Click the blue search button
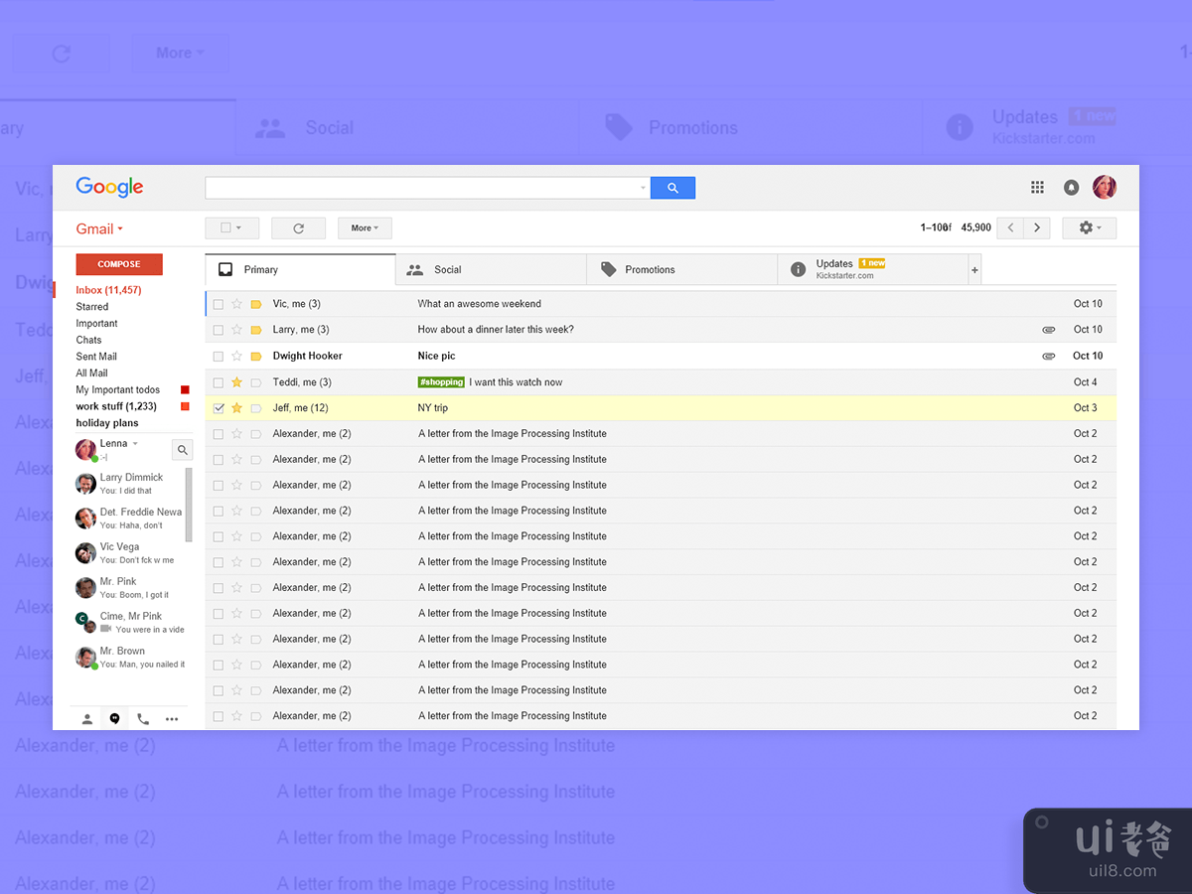Screen dimensions: 1192x894 672,188
